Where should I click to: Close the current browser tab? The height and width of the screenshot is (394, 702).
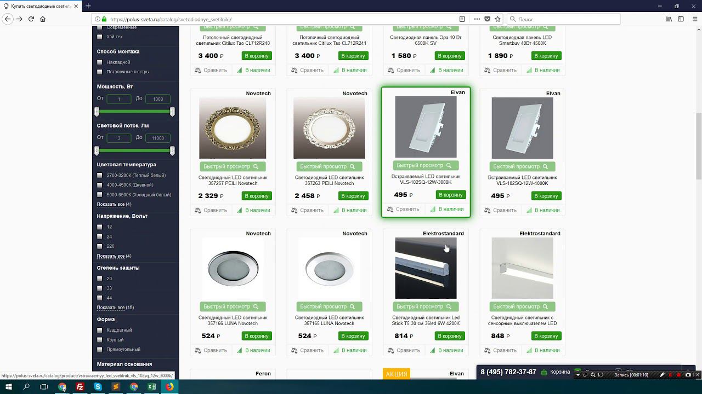pyautogui.click(x=75, y=6)
